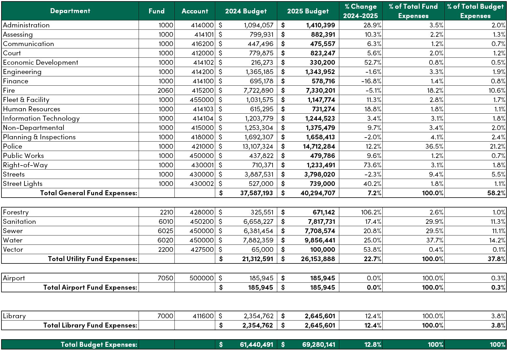Select the % Change 2024-2025 header
507x350 pixels.
click(x=361, y=11)
